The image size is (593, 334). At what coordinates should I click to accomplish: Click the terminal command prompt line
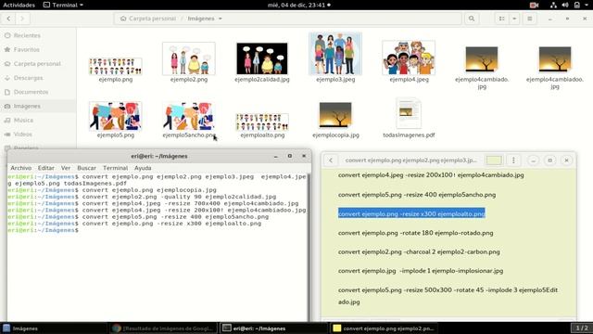[157, 230]
